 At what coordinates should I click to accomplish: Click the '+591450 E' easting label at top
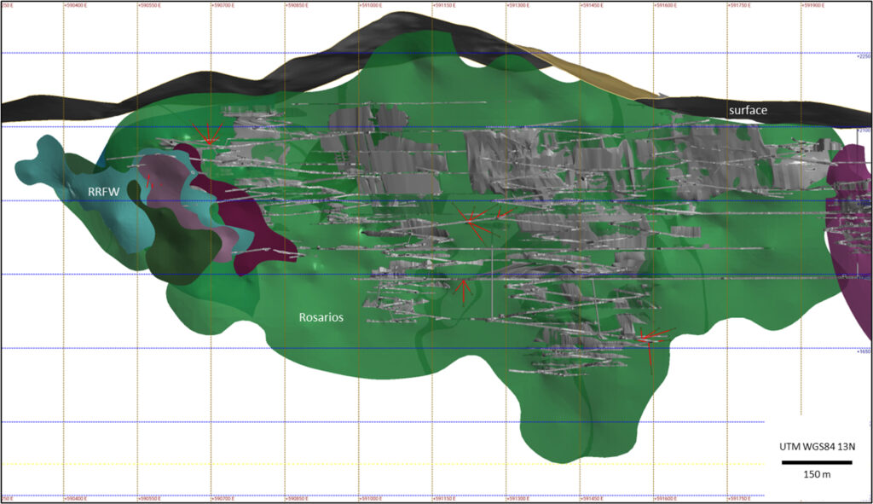(x=593, y=4)
